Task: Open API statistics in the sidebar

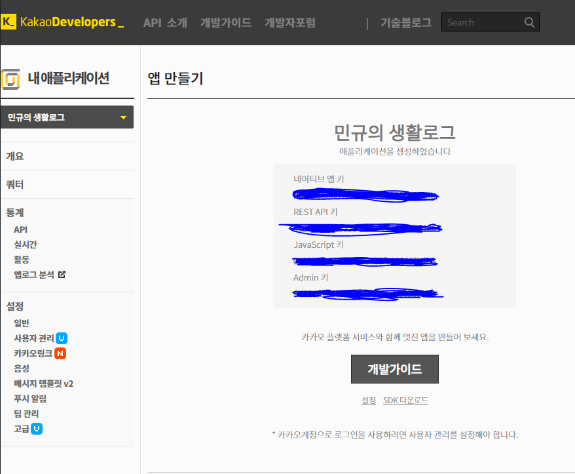Action: pos(20,229)
